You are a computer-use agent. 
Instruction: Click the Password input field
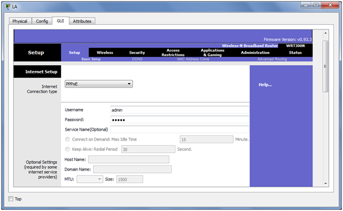pos(180,120)
